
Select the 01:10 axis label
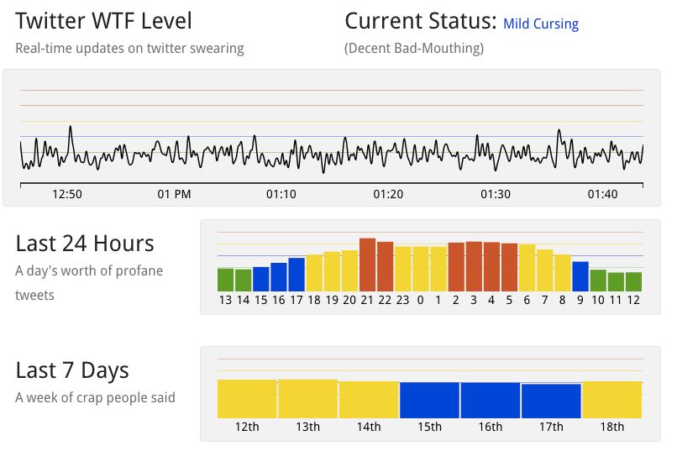(281, 194)
